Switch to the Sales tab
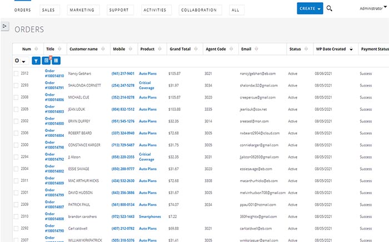 48,10
